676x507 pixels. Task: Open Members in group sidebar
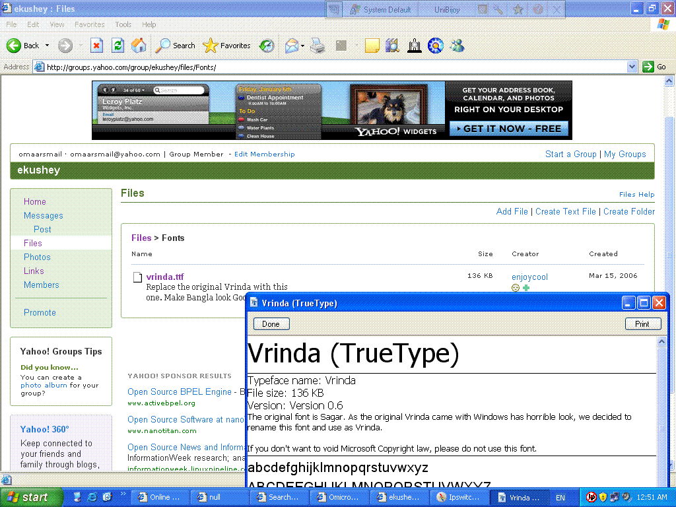[x=42, y=285]
